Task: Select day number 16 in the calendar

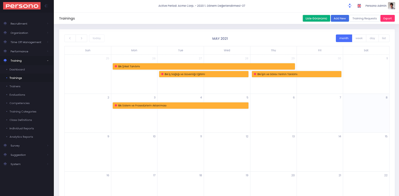Action: [x=108, y=175]
